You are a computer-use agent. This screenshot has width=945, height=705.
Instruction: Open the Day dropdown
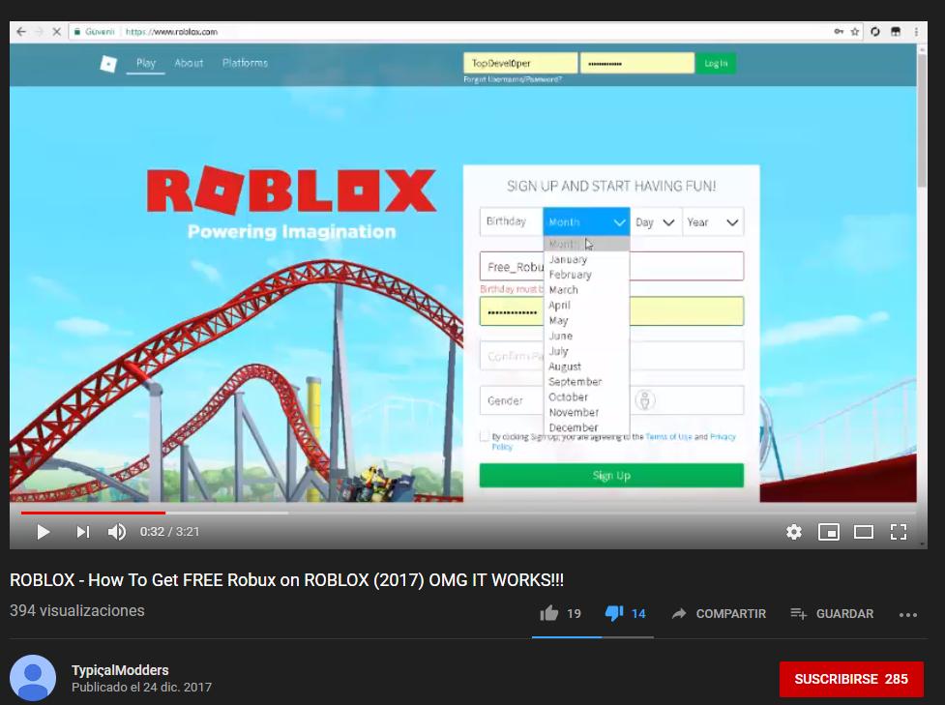point(656,221)
